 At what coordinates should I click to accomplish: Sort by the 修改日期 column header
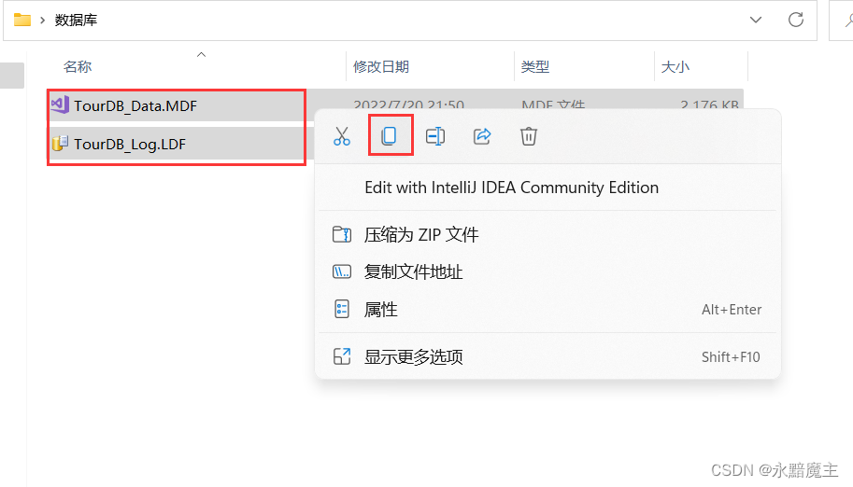point(381,67)
